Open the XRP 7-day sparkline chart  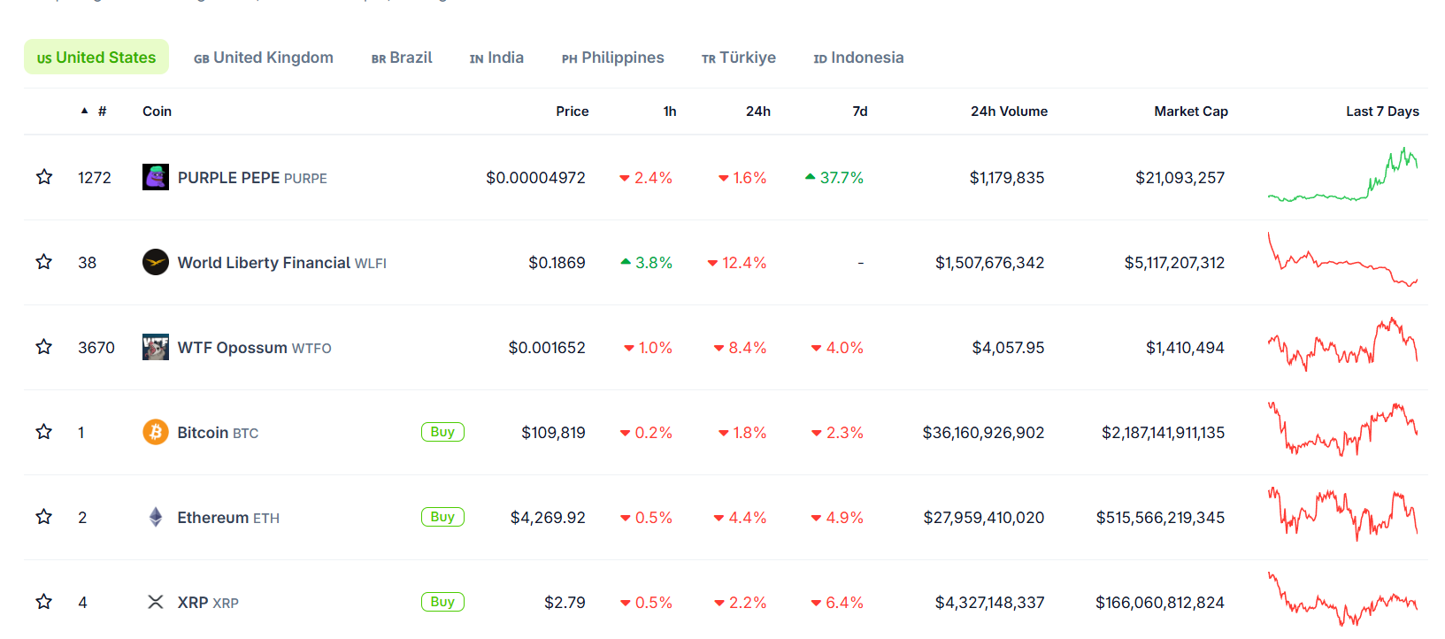click(1342, 599)
